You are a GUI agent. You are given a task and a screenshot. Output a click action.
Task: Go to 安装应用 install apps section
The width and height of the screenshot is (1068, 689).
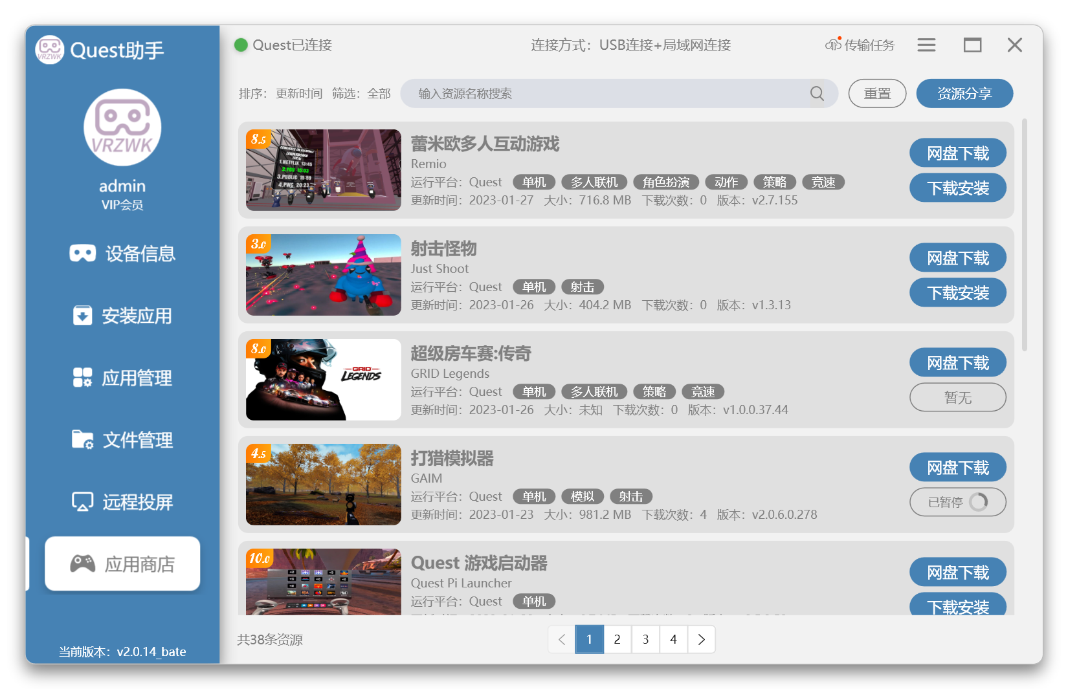point(122,316)
